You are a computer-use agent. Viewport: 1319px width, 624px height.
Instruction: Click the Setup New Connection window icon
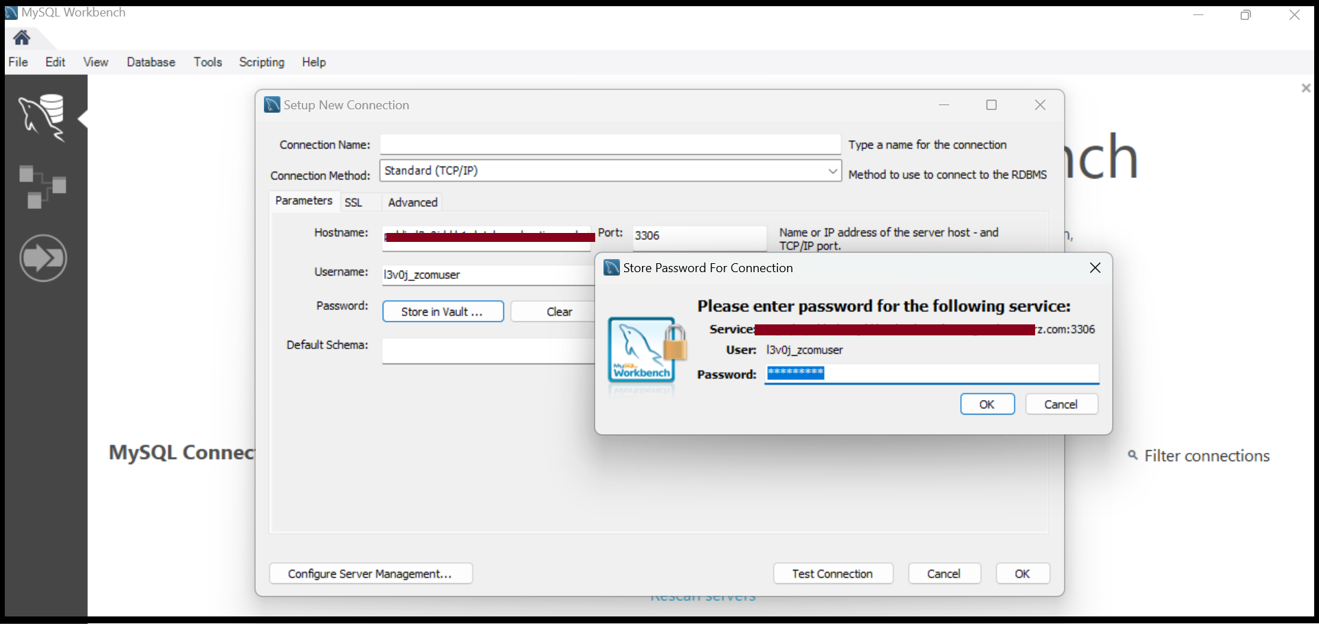tap(272, 104)
